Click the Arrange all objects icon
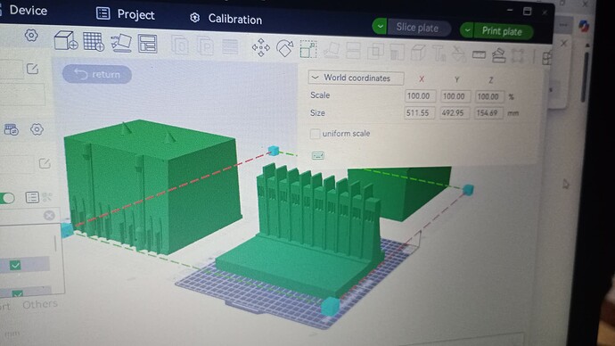 148,44
